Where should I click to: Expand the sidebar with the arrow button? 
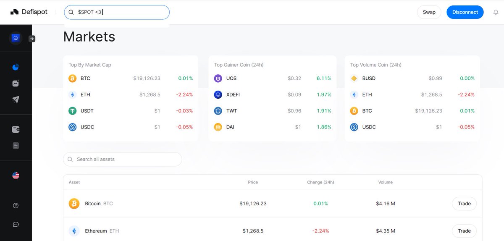tap(32, 39)
